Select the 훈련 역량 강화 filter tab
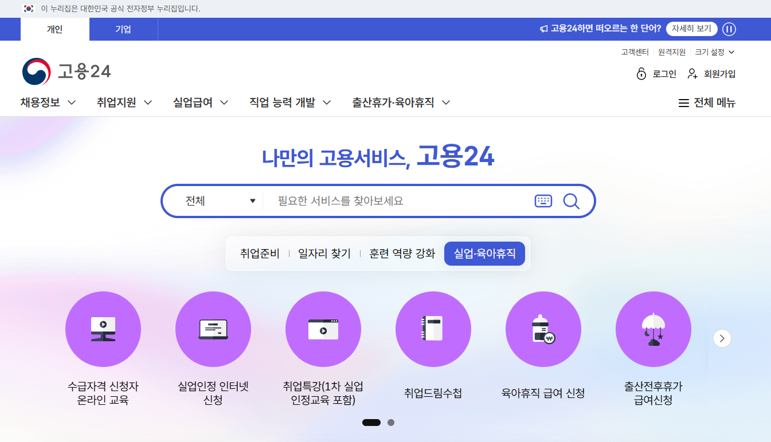Image resolution: width=771 pixels, height=442 pixels. click(402, 253)
